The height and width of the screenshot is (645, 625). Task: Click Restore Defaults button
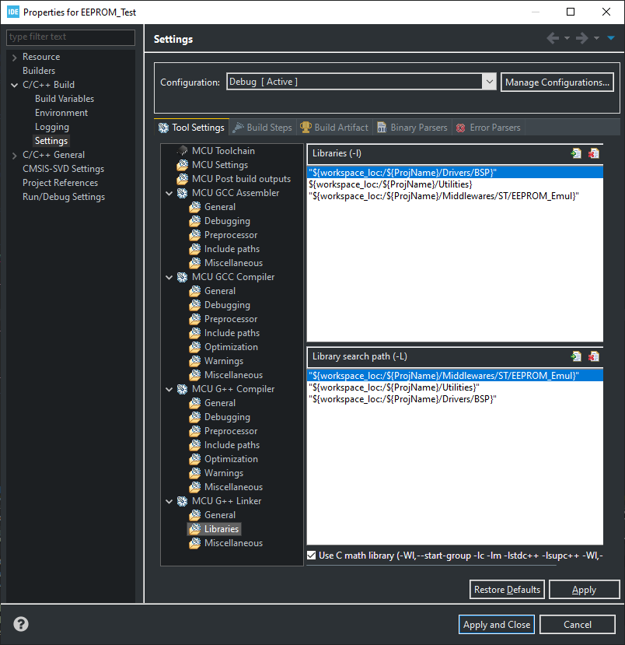click(x=507, y=590)
